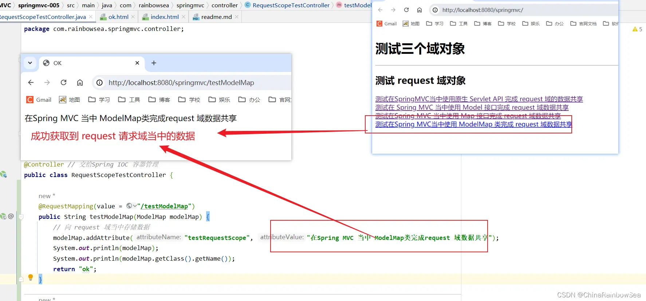Open the 学校 bookmark folder in the OK browser

pos(189,100)
